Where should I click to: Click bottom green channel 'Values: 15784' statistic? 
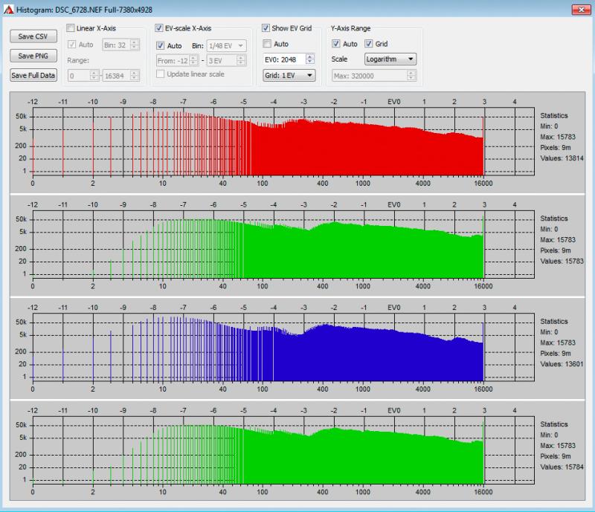(x=562, y=467)
